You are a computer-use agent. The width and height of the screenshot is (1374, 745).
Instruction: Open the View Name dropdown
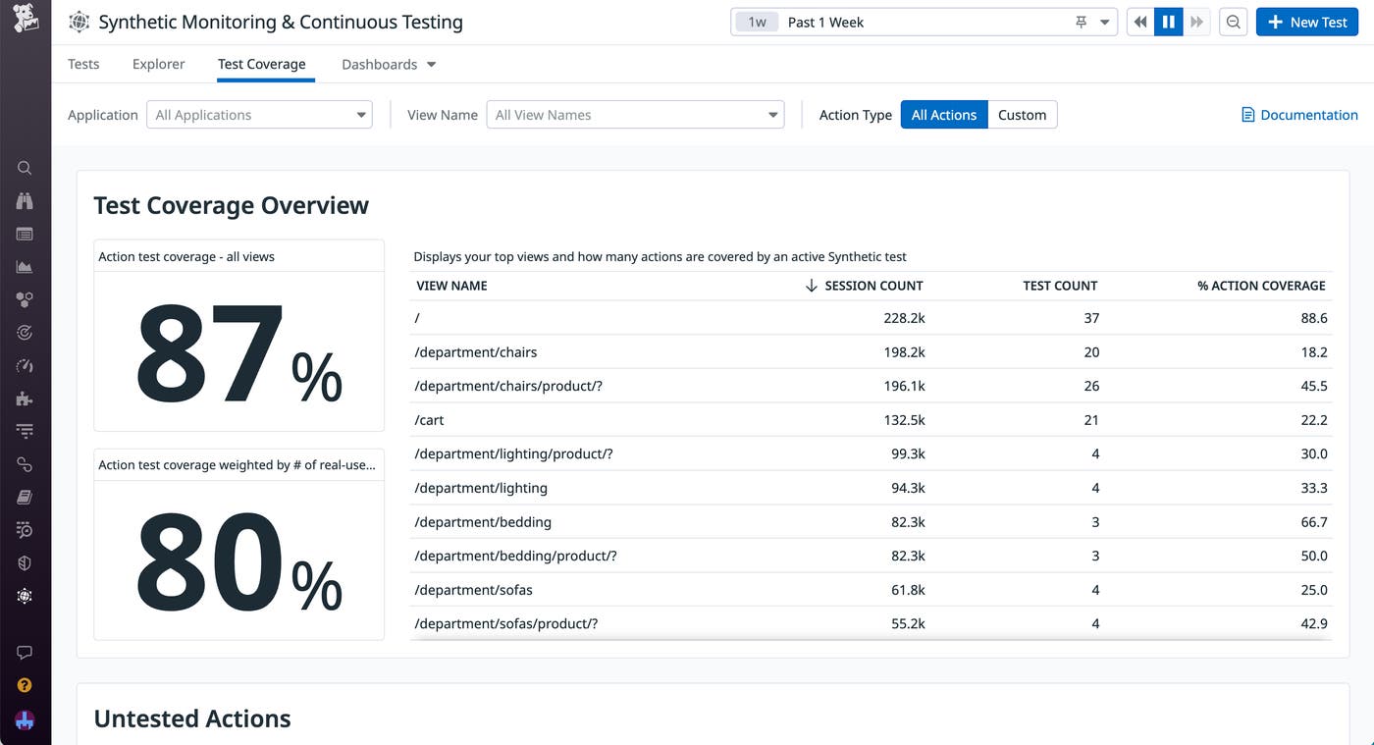point(635,115)
